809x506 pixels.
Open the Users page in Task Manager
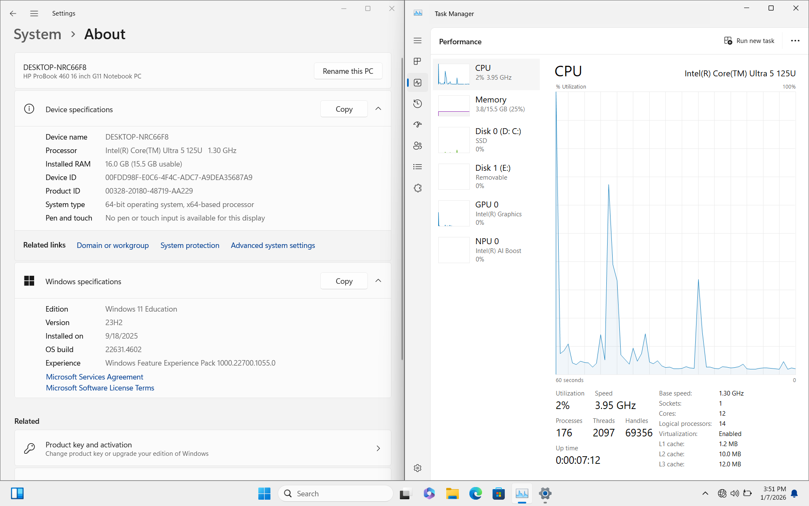(x=418, y=146)
